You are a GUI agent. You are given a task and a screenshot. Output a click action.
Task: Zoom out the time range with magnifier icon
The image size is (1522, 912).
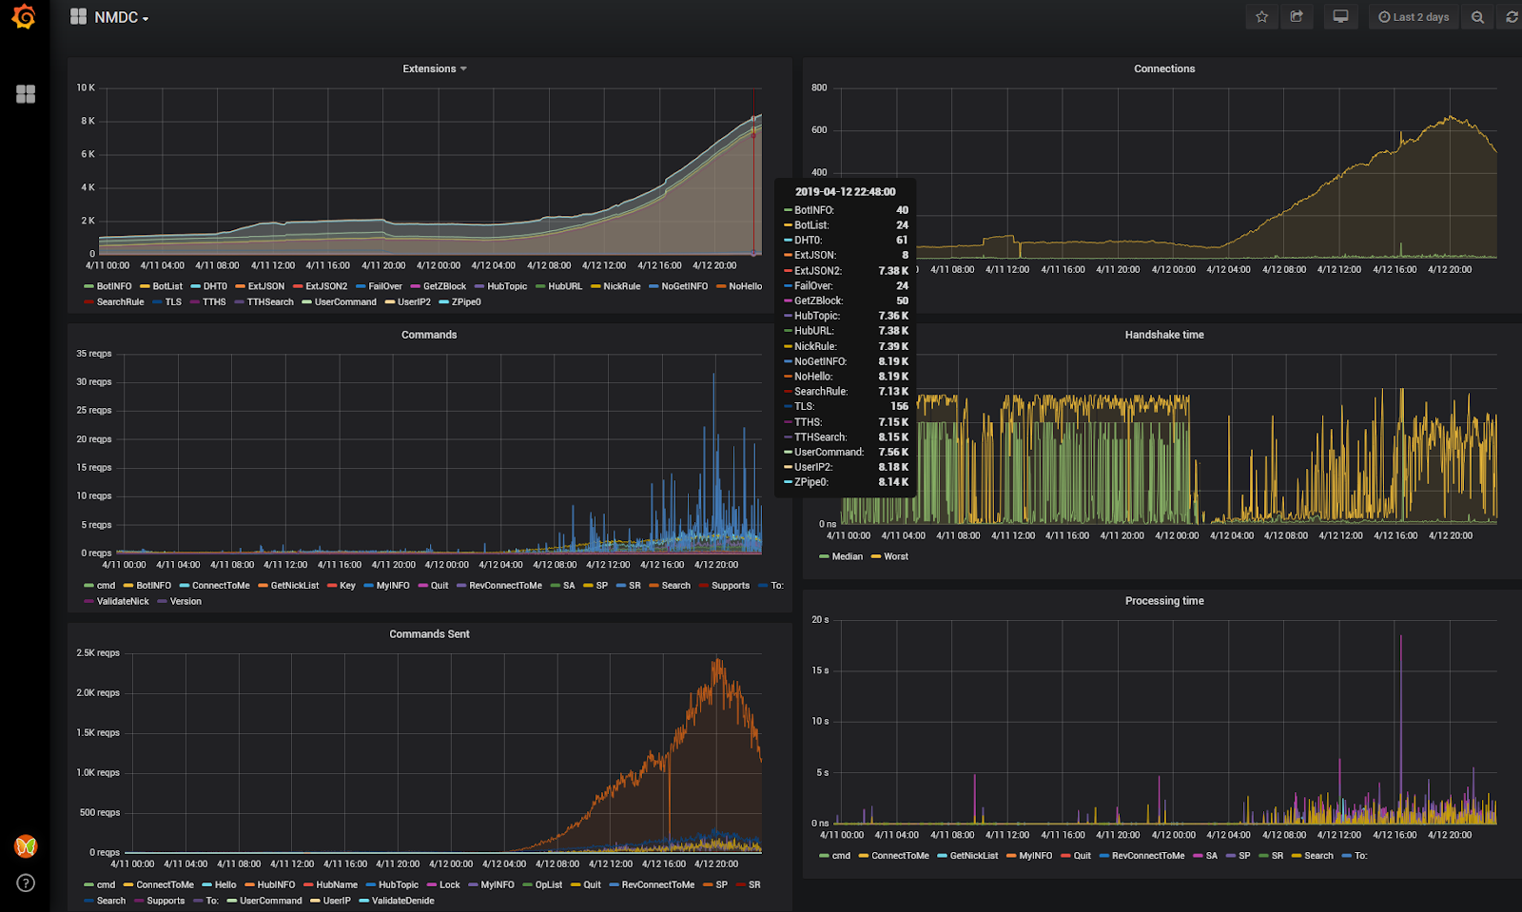[1475, 16]
